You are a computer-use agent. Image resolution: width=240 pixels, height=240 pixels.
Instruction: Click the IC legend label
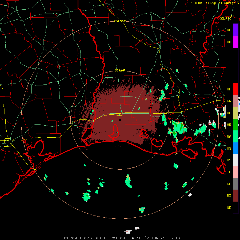pyautogui.click(x=229, y=172)
